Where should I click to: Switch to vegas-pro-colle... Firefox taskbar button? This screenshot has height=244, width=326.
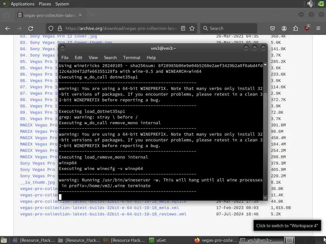[216, 240]
